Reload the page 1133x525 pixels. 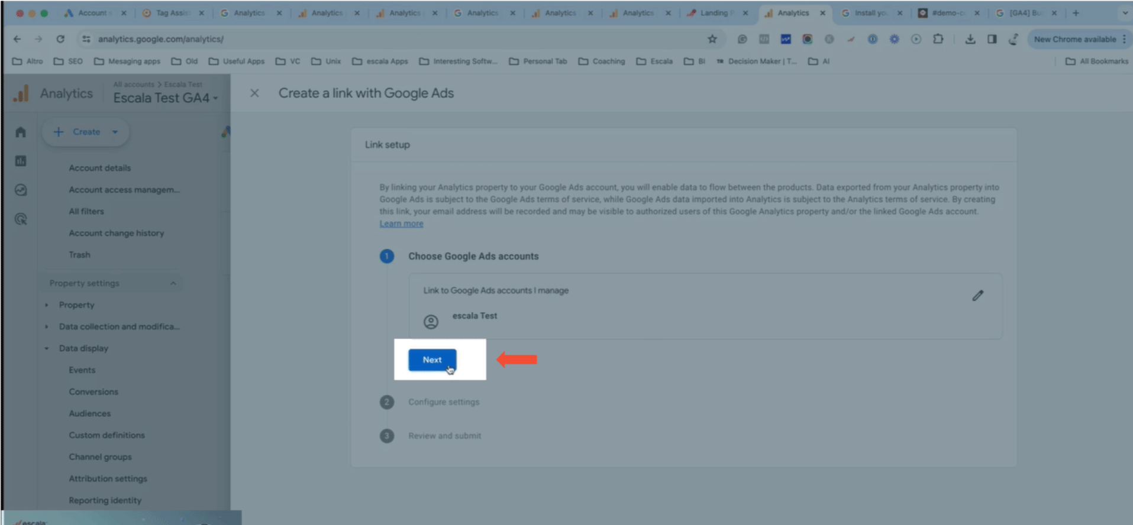[x=60, y=39]
